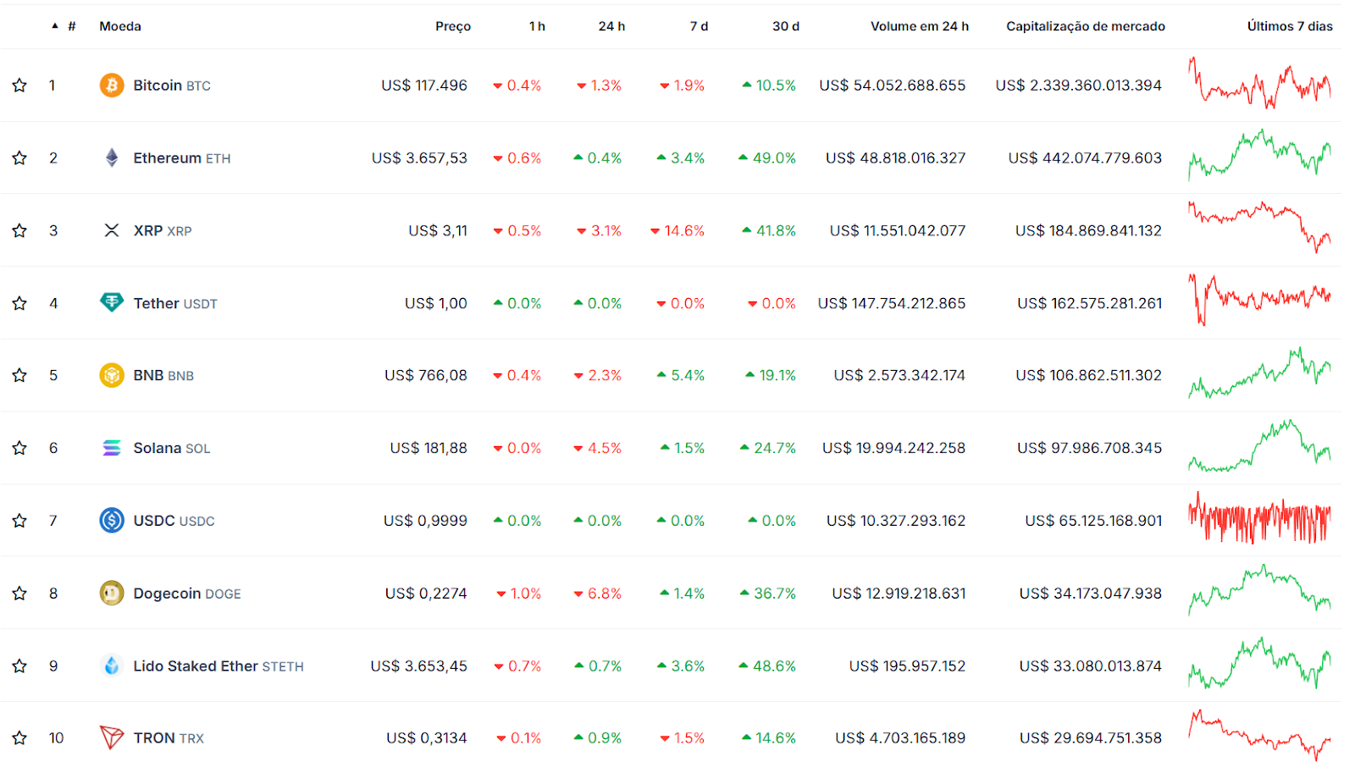Sort by 1 h change column
The width and height of the screenshot is (1355, 773).
[x=537, y=26]
